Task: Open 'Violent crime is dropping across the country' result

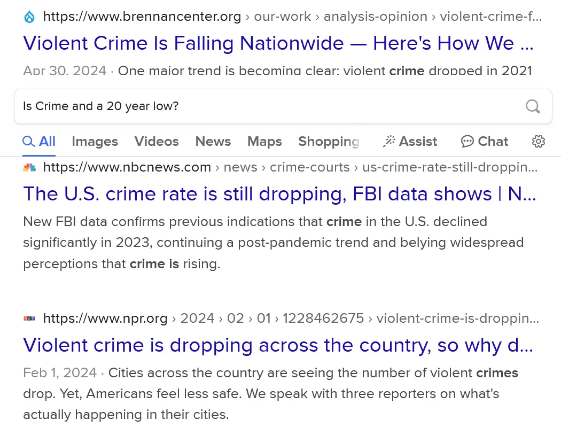Action: [278, 345]
